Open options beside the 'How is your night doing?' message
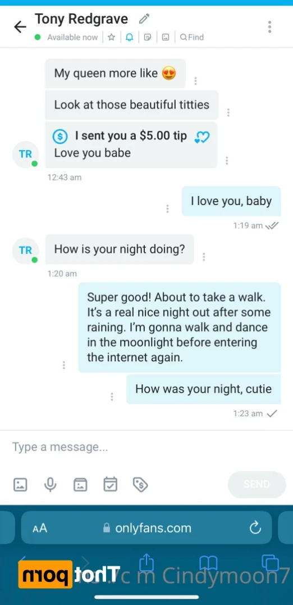 tap(204, 257)
